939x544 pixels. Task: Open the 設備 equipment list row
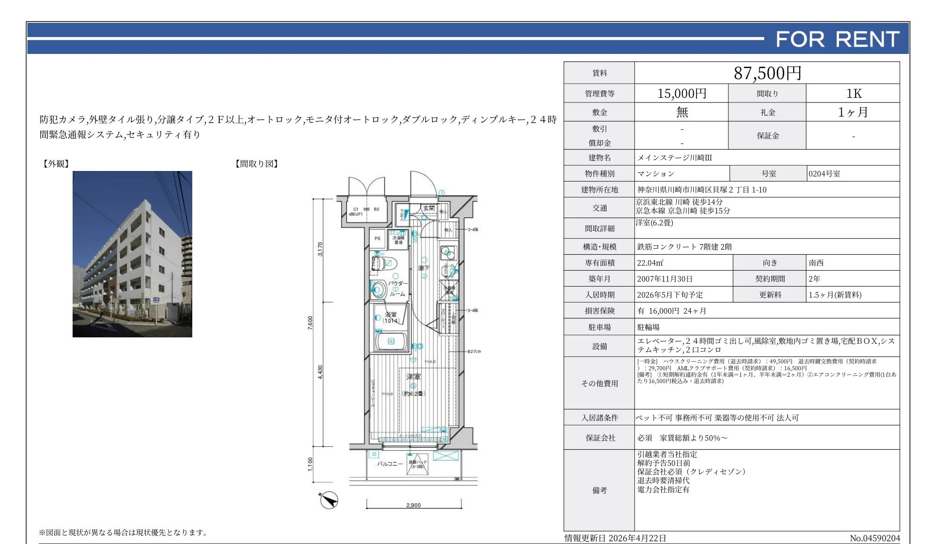601,347
